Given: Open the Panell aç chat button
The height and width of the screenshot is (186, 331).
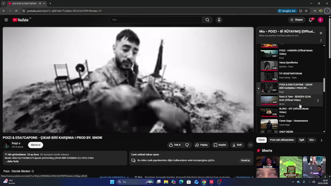Looking at the screenshot, I should tap(245, 160).
